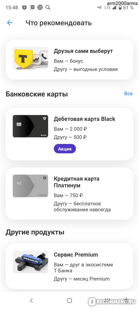Open Кредитная карта Платинум offer

pyautogui.click(x=69, y=194)
